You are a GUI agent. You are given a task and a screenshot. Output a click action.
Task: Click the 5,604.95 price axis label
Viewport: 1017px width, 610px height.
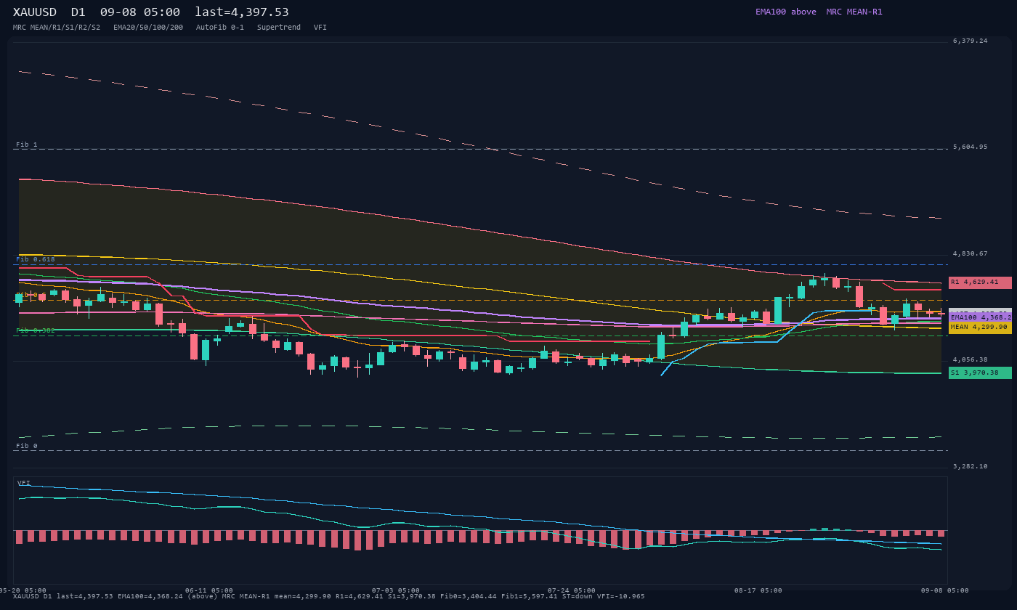(x=970, y=147)
